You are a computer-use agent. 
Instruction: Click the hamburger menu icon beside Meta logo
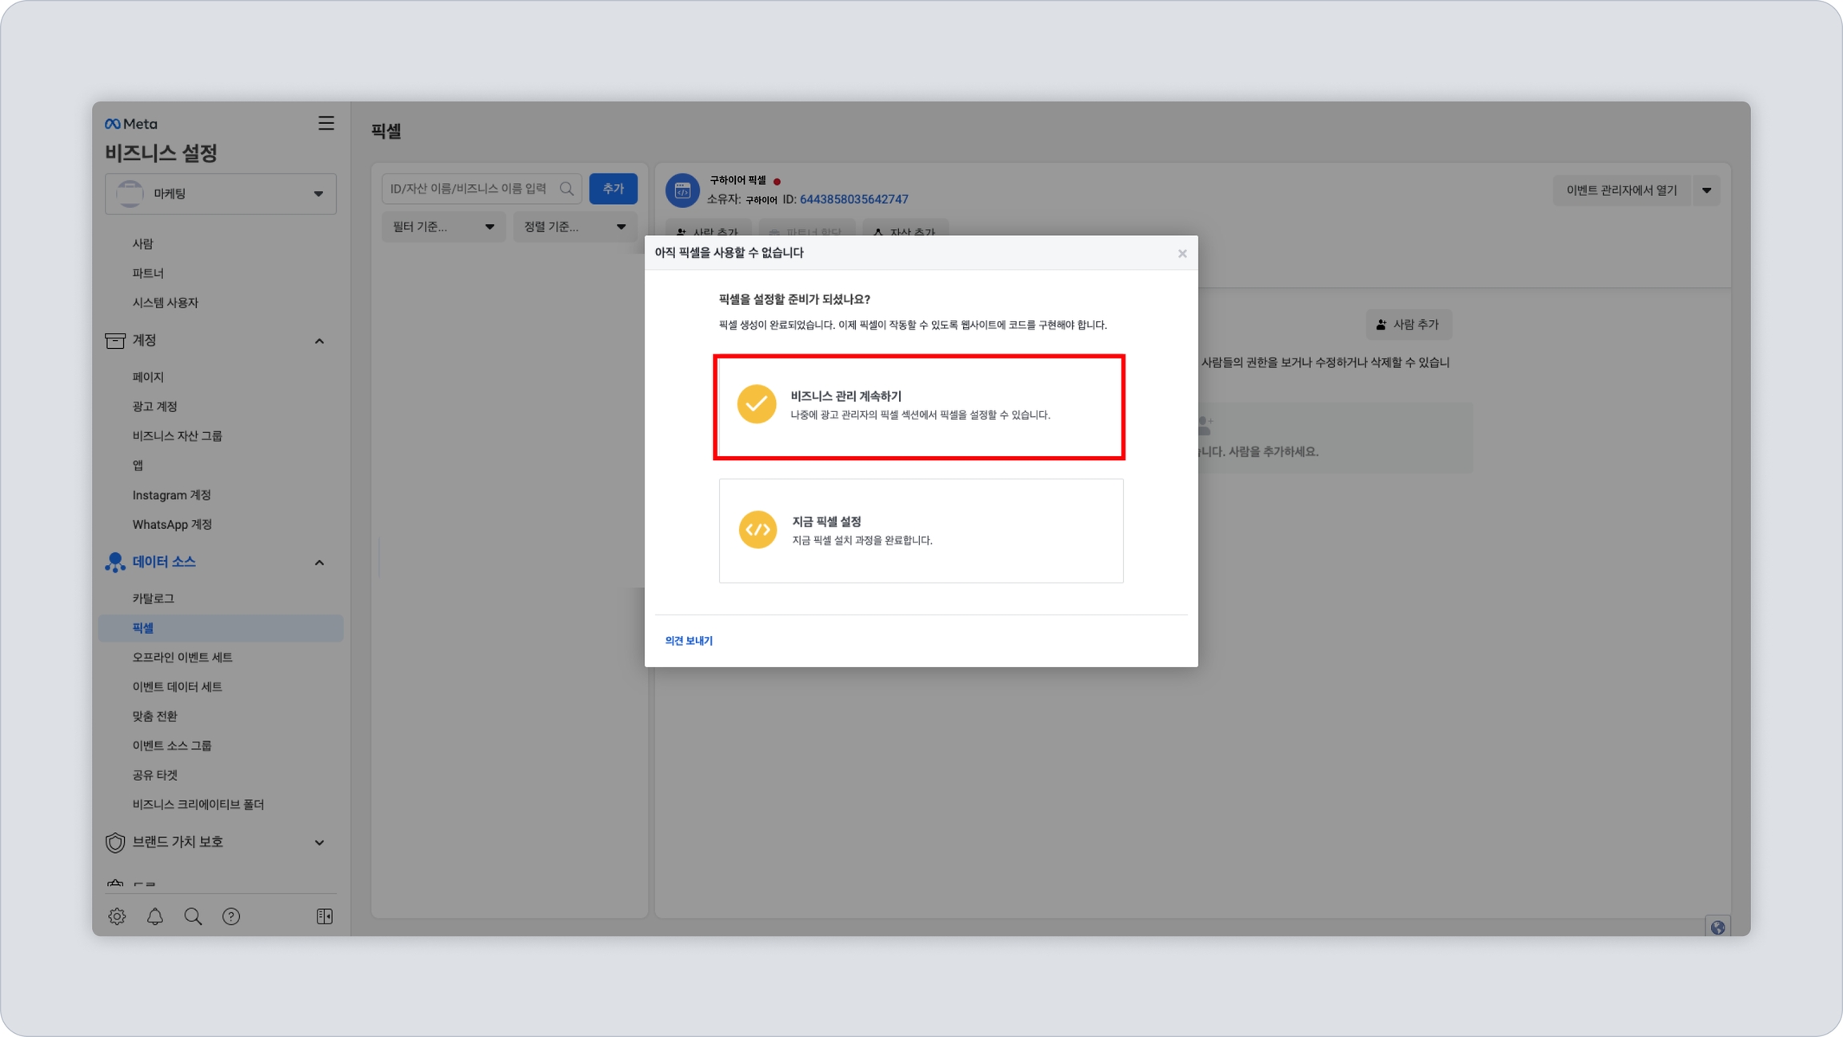coord(326,123)
